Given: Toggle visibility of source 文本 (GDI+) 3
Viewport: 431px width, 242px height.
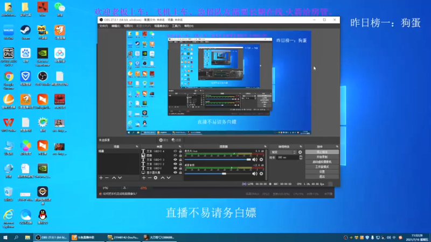Looking at the screenshot, I should click(175, 160).
